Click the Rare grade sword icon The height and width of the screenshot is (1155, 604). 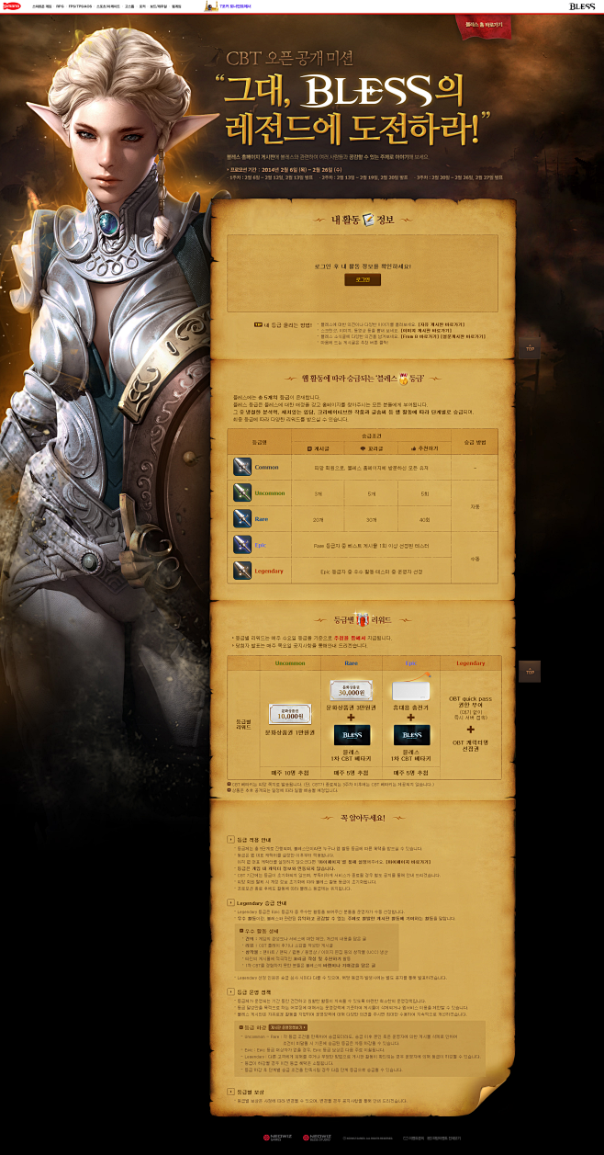point(242,518)
